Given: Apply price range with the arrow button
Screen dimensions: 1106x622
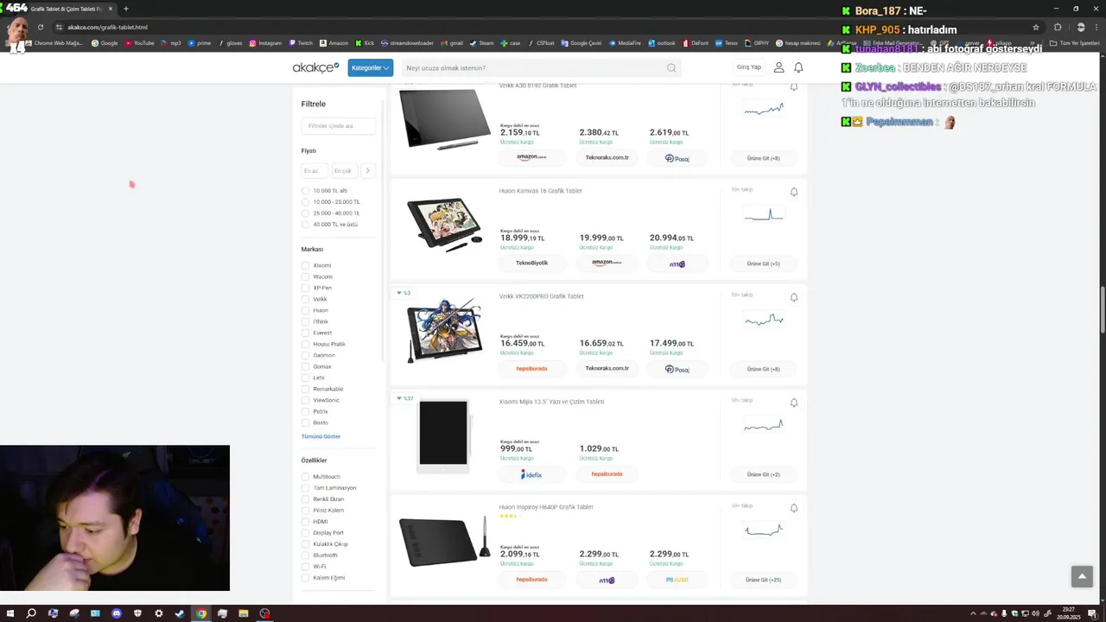Looking at the screenshot, I should [x=367, y=171].
